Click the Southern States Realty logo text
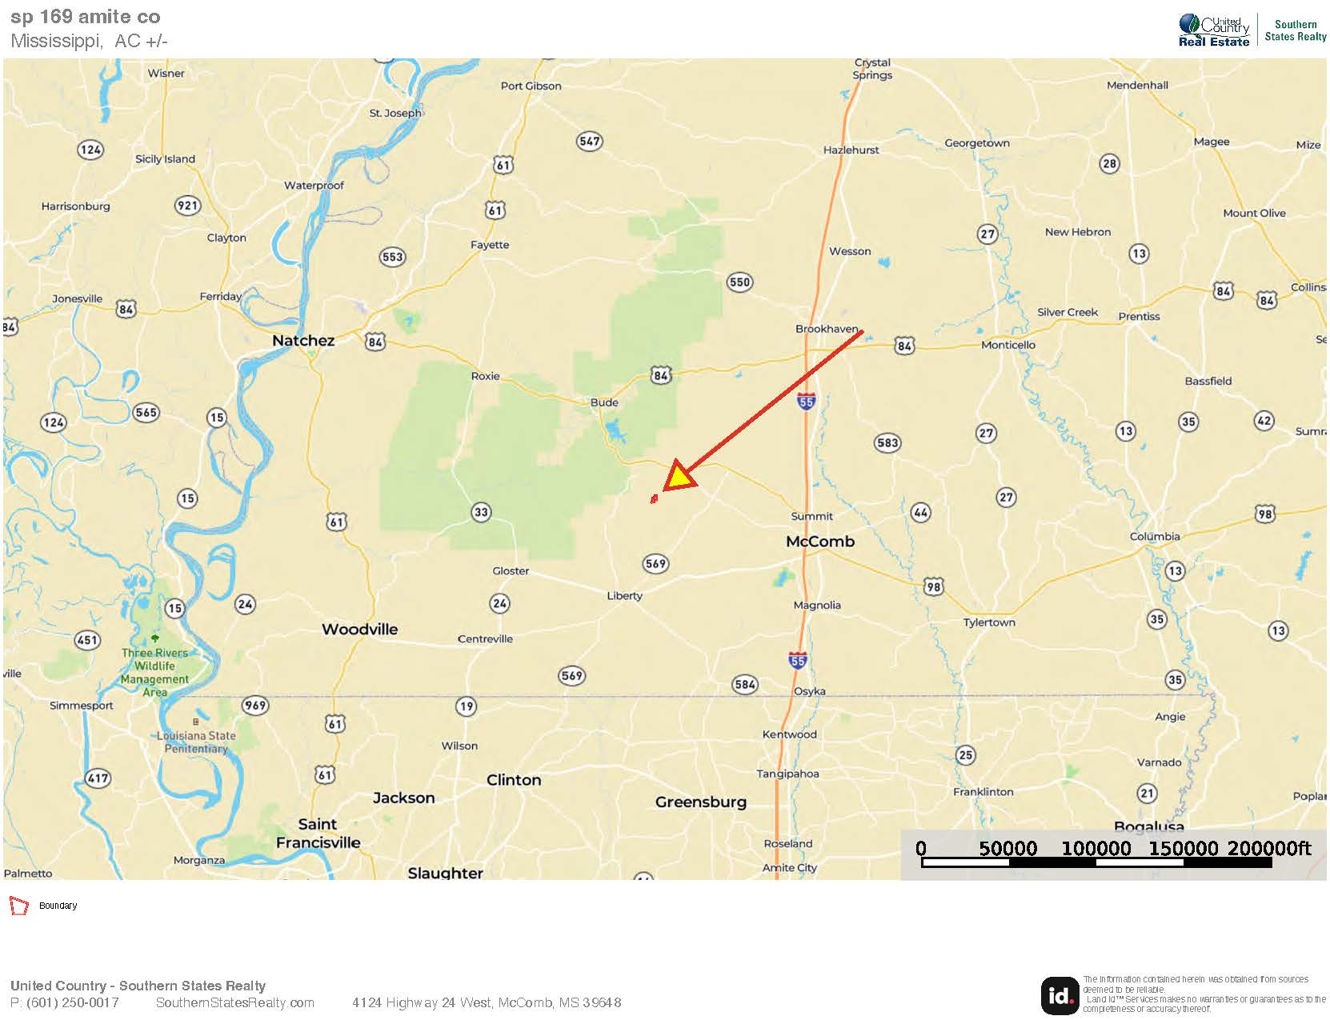Screen dimensions: 1330x1020 click(1295, 30)
